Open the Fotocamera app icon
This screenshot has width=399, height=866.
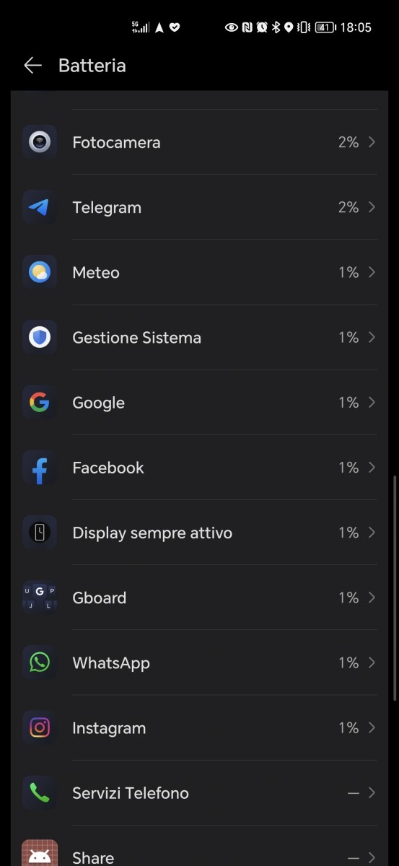(x=40, y=142)
